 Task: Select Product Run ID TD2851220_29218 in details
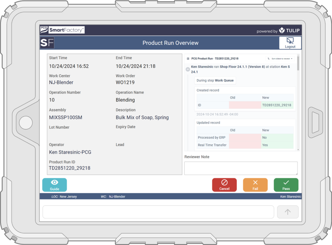point(70,168)
